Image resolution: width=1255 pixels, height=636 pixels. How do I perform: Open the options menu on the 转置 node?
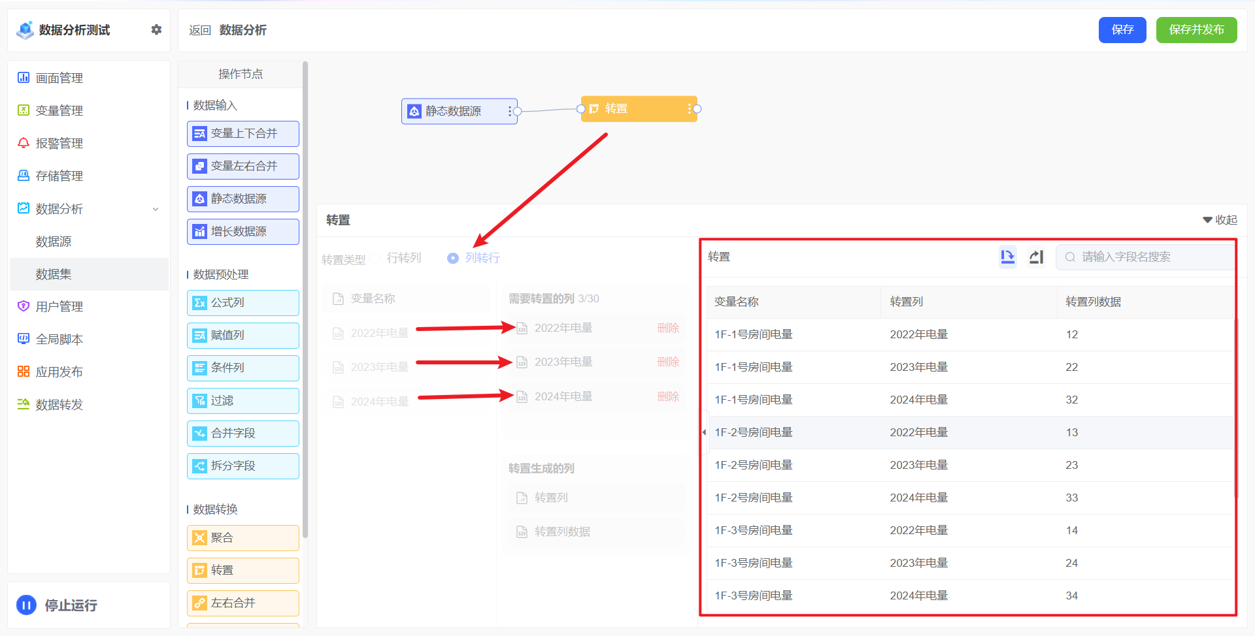click(x=690, y=109)
